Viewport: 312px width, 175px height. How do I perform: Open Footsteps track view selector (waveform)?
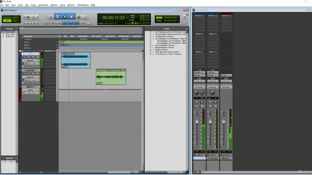pos(30,77)
